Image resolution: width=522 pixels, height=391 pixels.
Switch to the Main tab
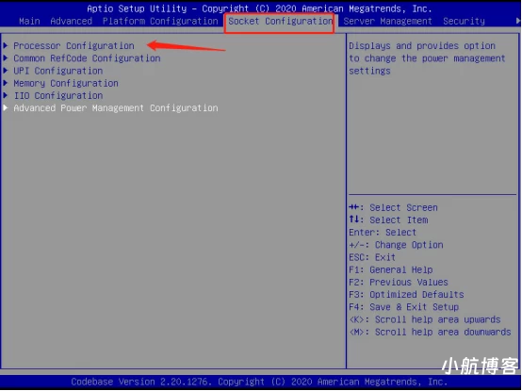[x=29, y=21]
